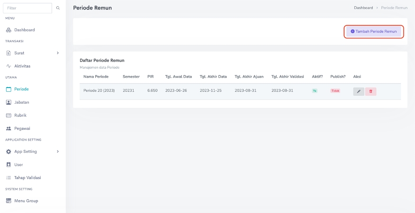This screenshot has width=415, height=213.
Task: Click Tambah Periode Remun button
Action: pos(373,31)
